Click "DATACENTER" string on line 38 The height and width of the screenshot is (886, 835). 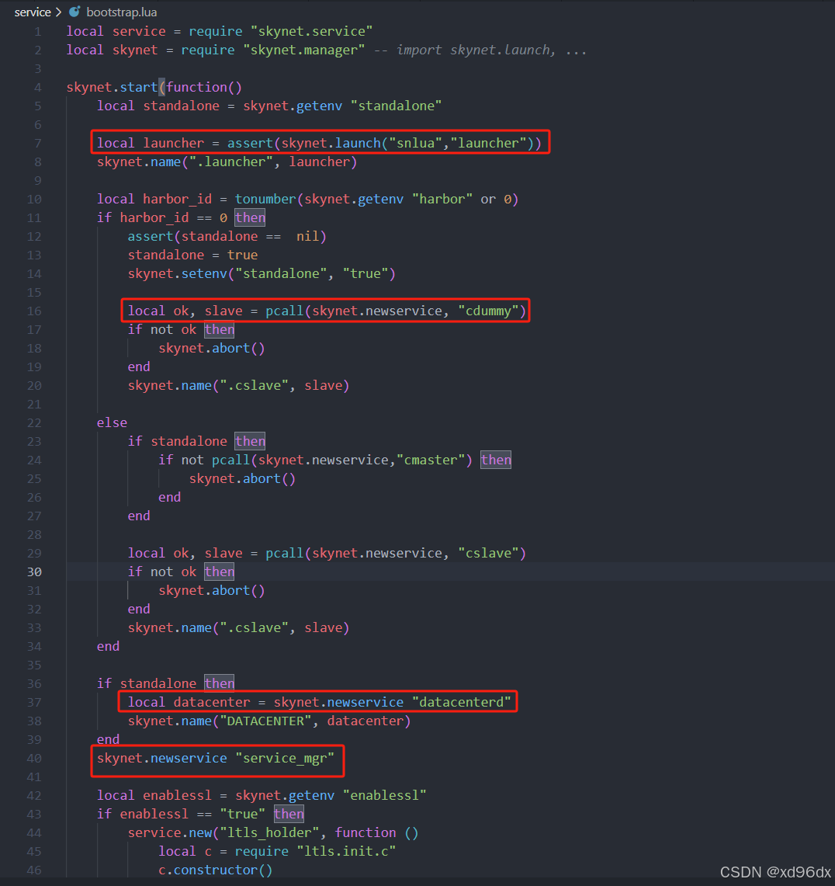265,721
